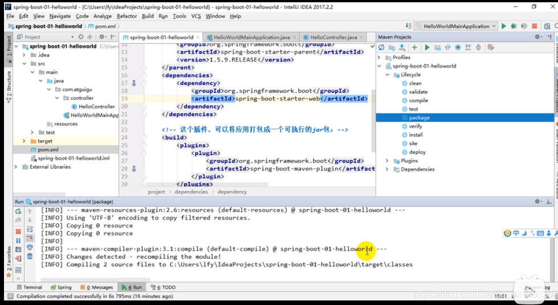This screenshot has width=558, height=305.
Task: Run HelloWorldMainApplication with green play button
Action: (503, 26)
